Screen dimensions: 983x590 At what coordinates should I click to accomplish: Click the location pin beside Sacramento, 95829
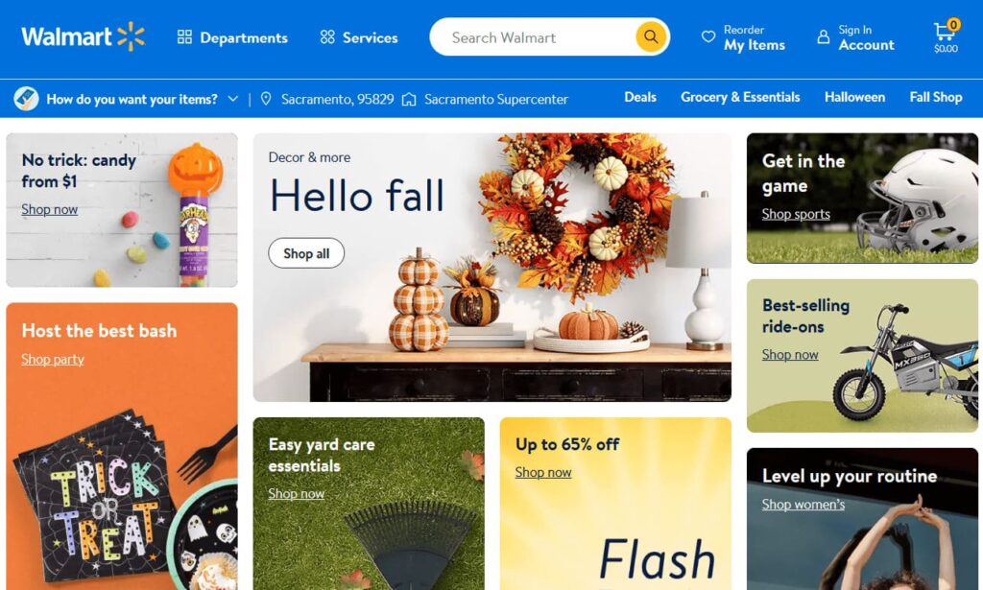(266, 99)
